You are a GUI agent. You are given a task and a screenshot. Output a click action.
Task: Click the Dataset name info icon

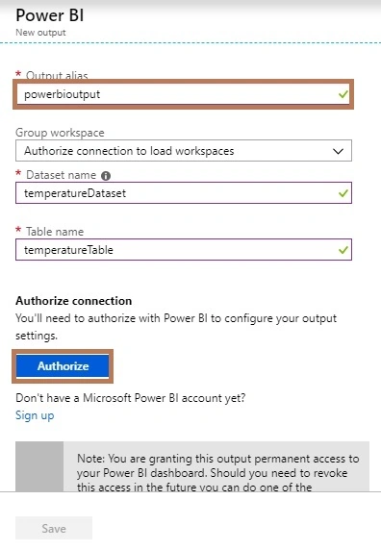106,176
